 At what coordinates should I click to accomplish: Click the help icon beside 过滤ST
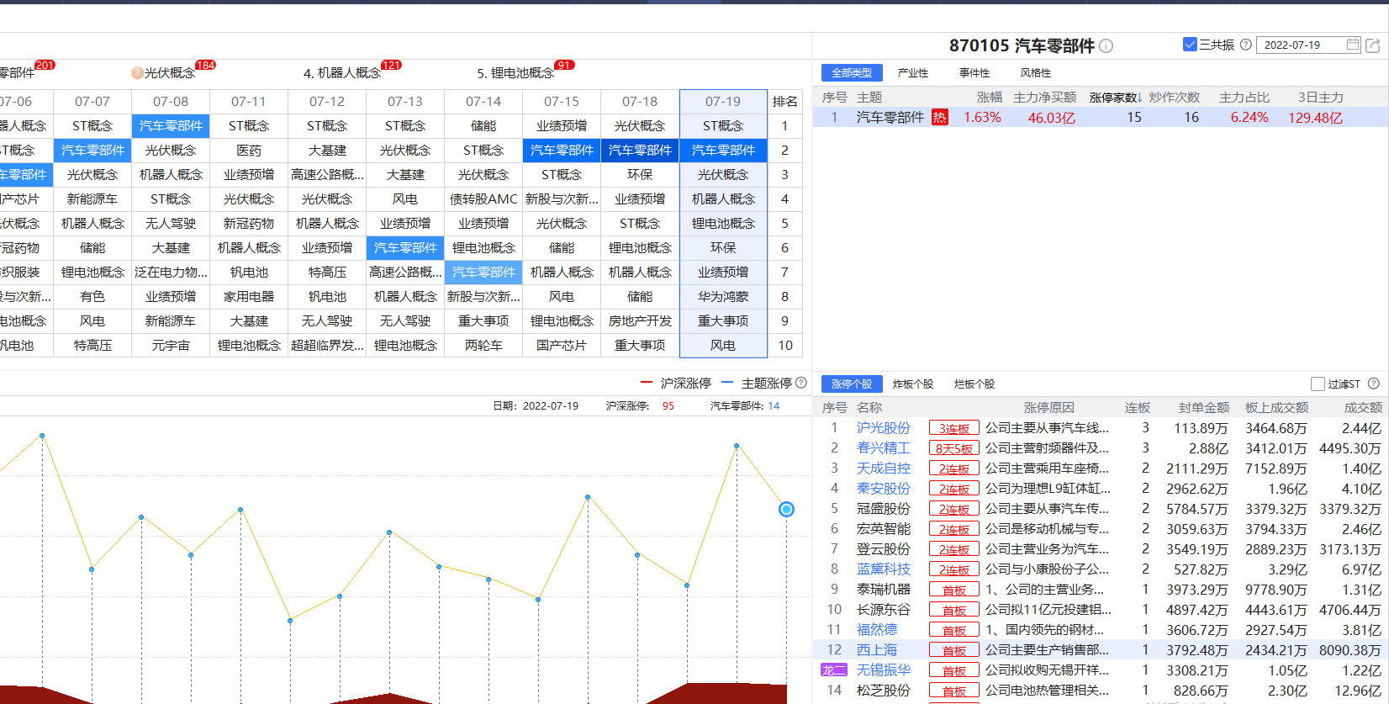[1374, 384]
